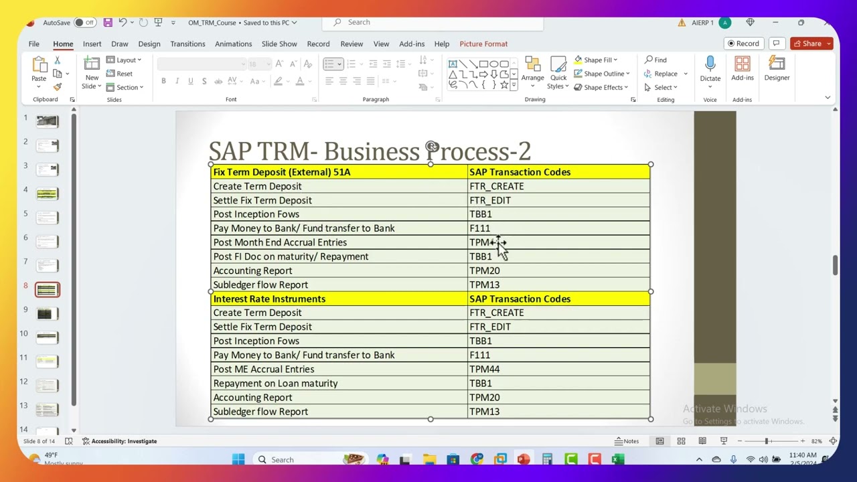The image size is (857, 482).
Task: Click the title bar Search field
Action: click(x=432, y=22)
